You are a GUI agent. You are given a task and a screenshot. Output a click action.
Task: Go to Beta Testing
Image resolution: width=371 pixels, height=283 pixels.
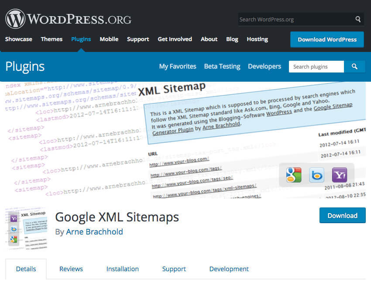coord(222,66)
